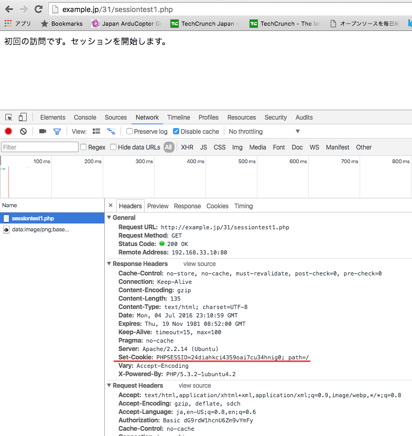The width and height of the screenshot is (412, 436).
Task: Open the Security tab
Action: [x=276, y=118]
